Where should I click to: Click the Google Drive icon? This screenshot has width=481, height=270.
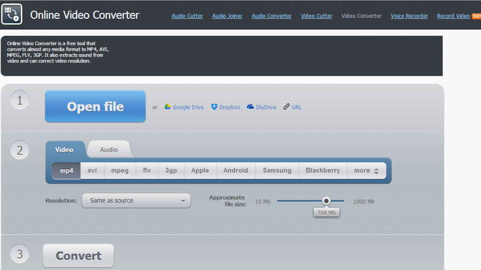click(x=167, y=107)
